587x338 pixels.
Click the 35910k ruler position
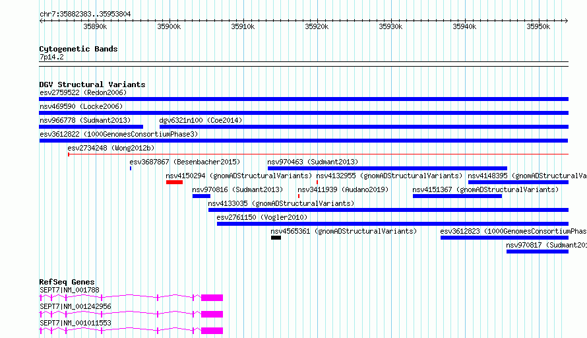[x=243, y=26]
